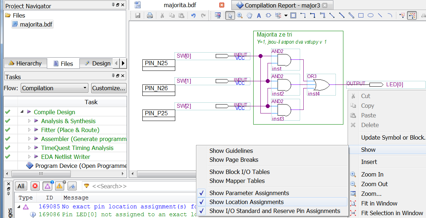Switch to the Hierarchy tab
This screenshot has height=218, width=426.
[x=25, y=63]
